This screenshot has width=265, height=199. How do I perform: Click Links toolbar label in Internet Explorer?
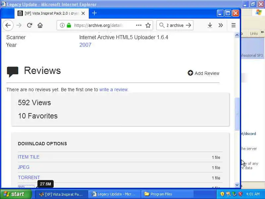(254, 33)
